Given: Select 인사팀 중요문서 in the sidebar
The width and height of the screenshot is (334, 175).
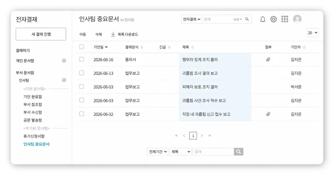Looking at the screenshot, I should (x=36, y=144).
